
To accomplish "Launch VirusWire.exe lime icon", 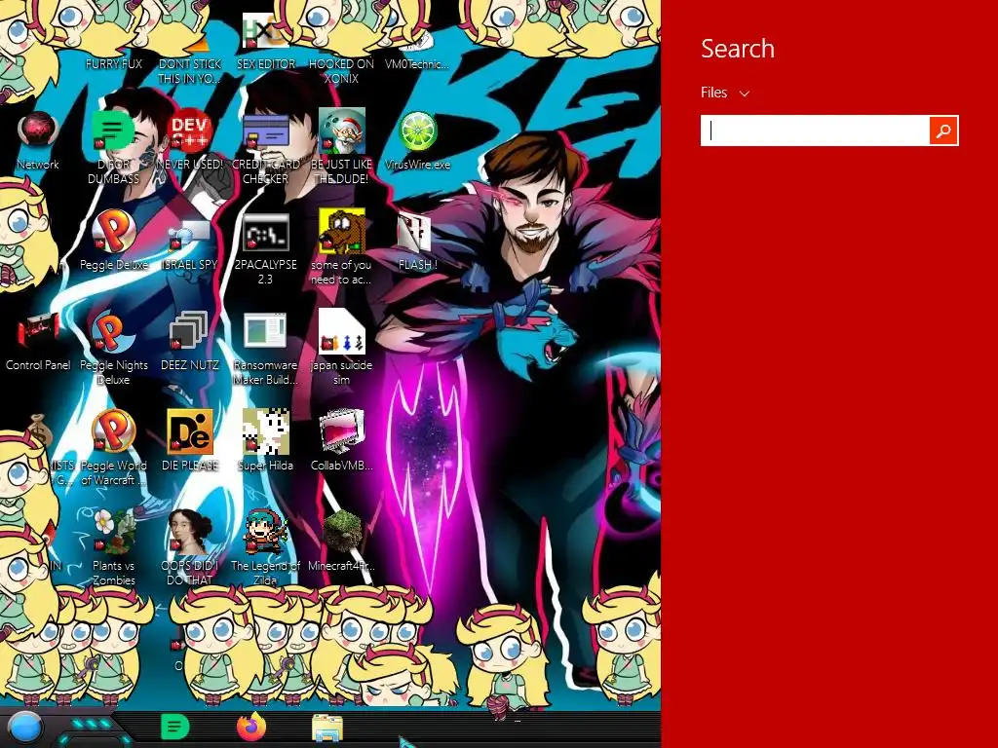I will pyautogui.click(x=417, y=131).
